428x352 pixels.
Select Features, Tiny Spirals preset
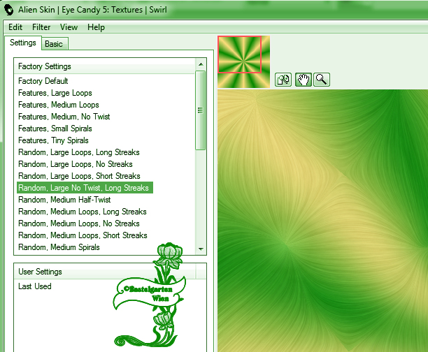(x=53, y=140)
